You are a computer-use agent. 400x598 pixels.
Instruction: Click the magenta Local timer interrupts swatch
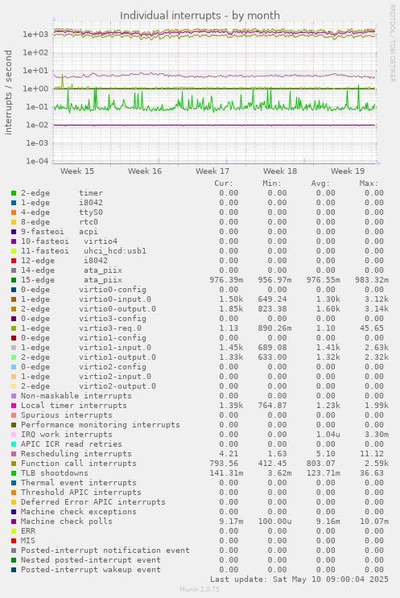coord(14,406)
